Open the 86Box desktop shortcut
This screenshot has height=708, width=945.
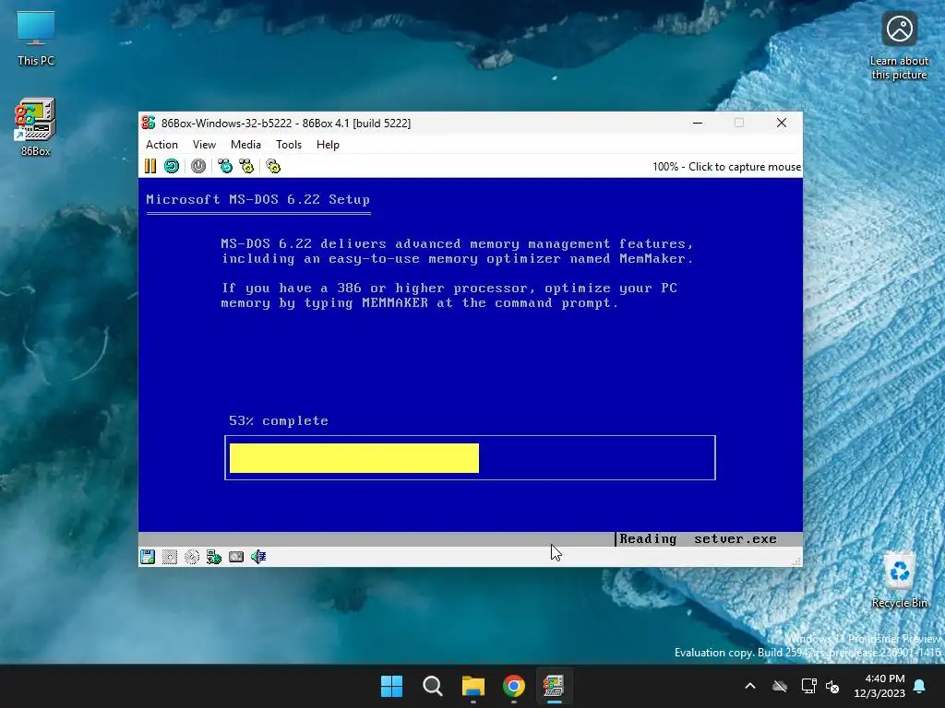[x=36, y=126]
